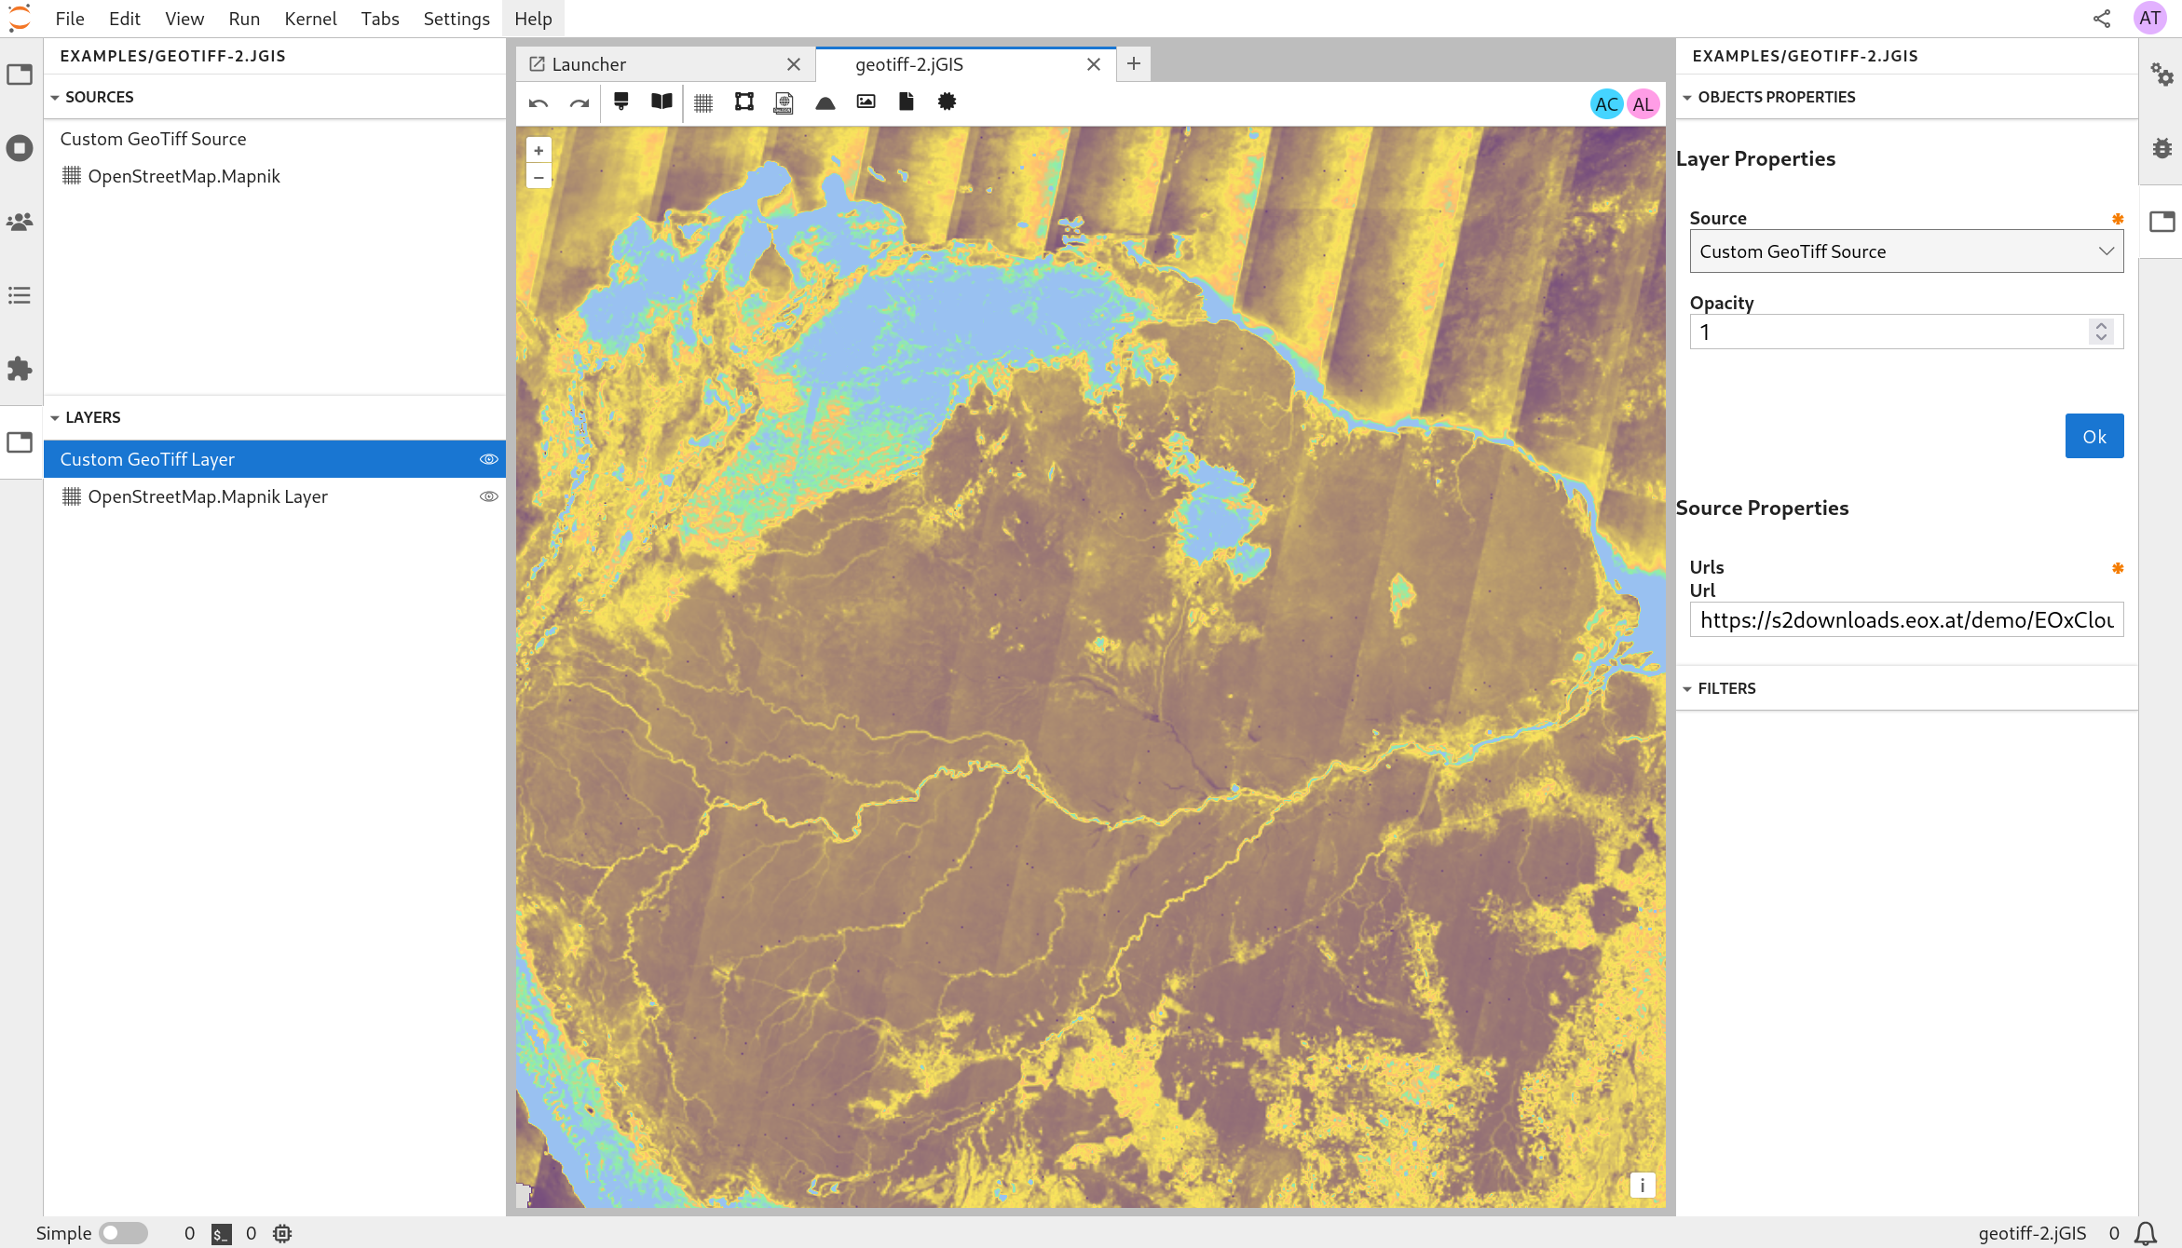Screen dimensions: 2182x1248
Task: Click the raster grid layer icon
Action: pos(703,102)
